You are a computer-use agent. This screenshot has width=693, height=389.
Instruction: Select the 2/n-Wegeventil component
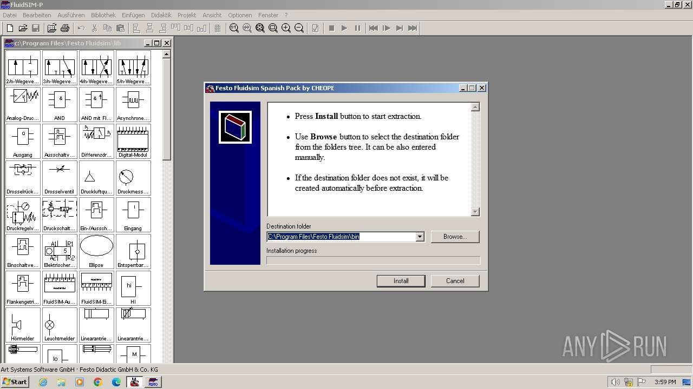(x=23, y=68)
